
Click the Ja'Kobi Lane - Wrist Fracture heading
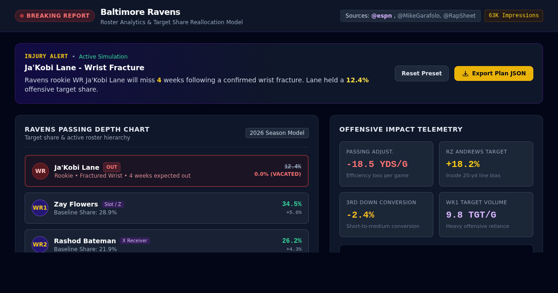85,67
